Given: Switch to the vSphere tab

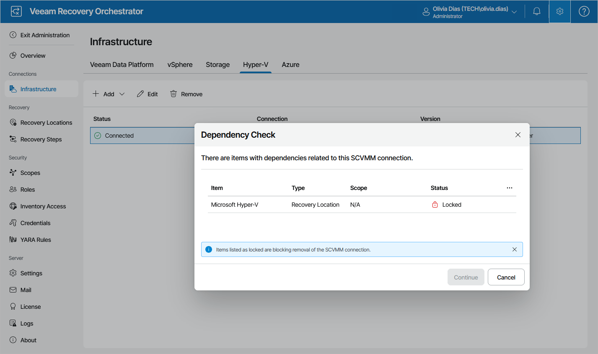Looking at the screenshot, I should (180, 65).
